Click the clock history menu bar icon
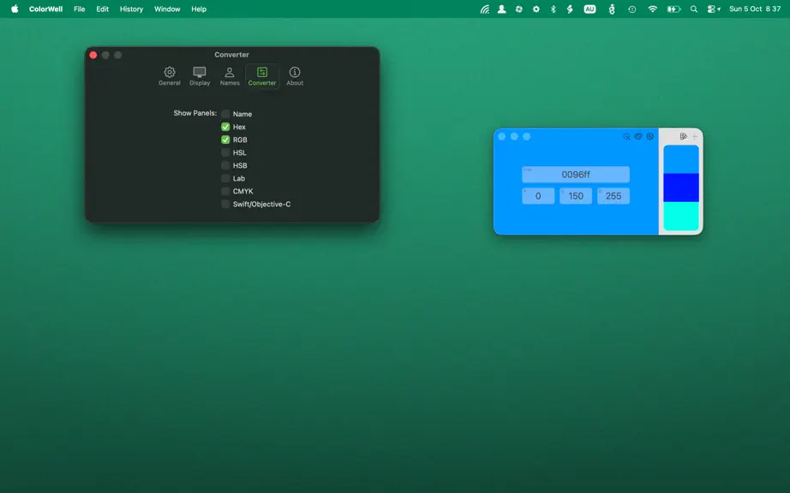Screen dimensions: 790x493 click(631, 9)
